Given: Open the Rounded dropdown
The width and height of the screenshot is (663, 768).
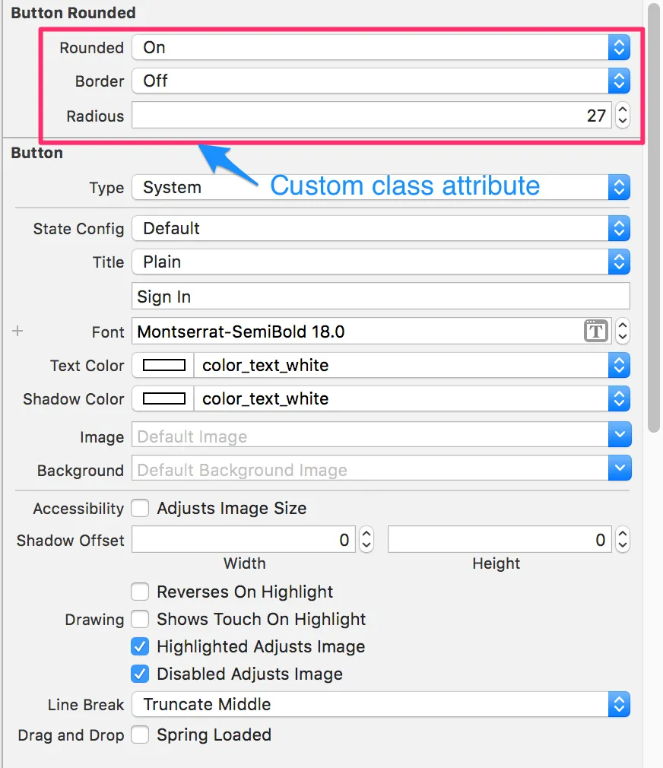Looking at the screenshot, I should point(619,47).
